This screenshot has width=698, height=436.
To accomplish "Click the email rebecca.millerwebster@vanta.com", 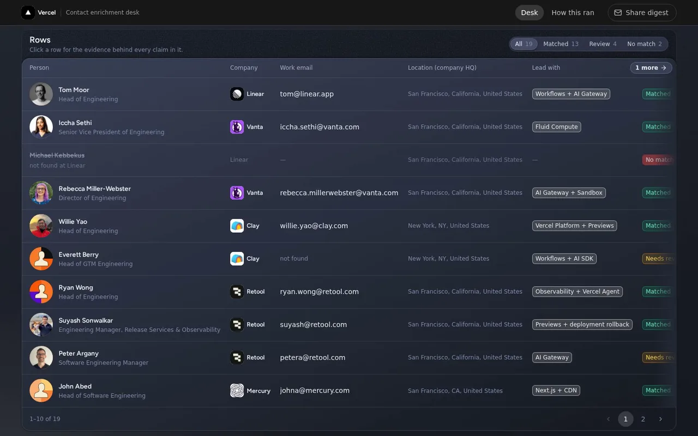I will tap(339, 193).
